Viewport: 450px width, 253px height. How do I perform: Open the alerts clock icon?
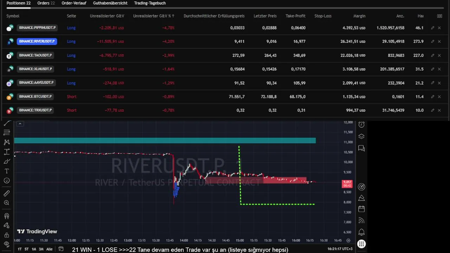[x=361, y=124]
